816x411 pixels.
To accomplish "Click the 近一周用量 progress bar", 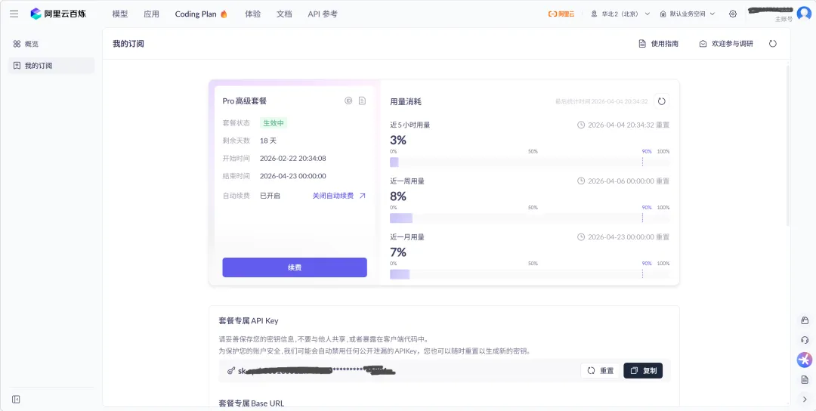I will (530, 218).
